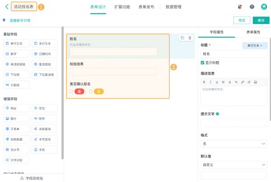Viewport: 271px width, 182px height.
Task: Delete the 姓名 field using trash icon
Action: pos(190,38)
